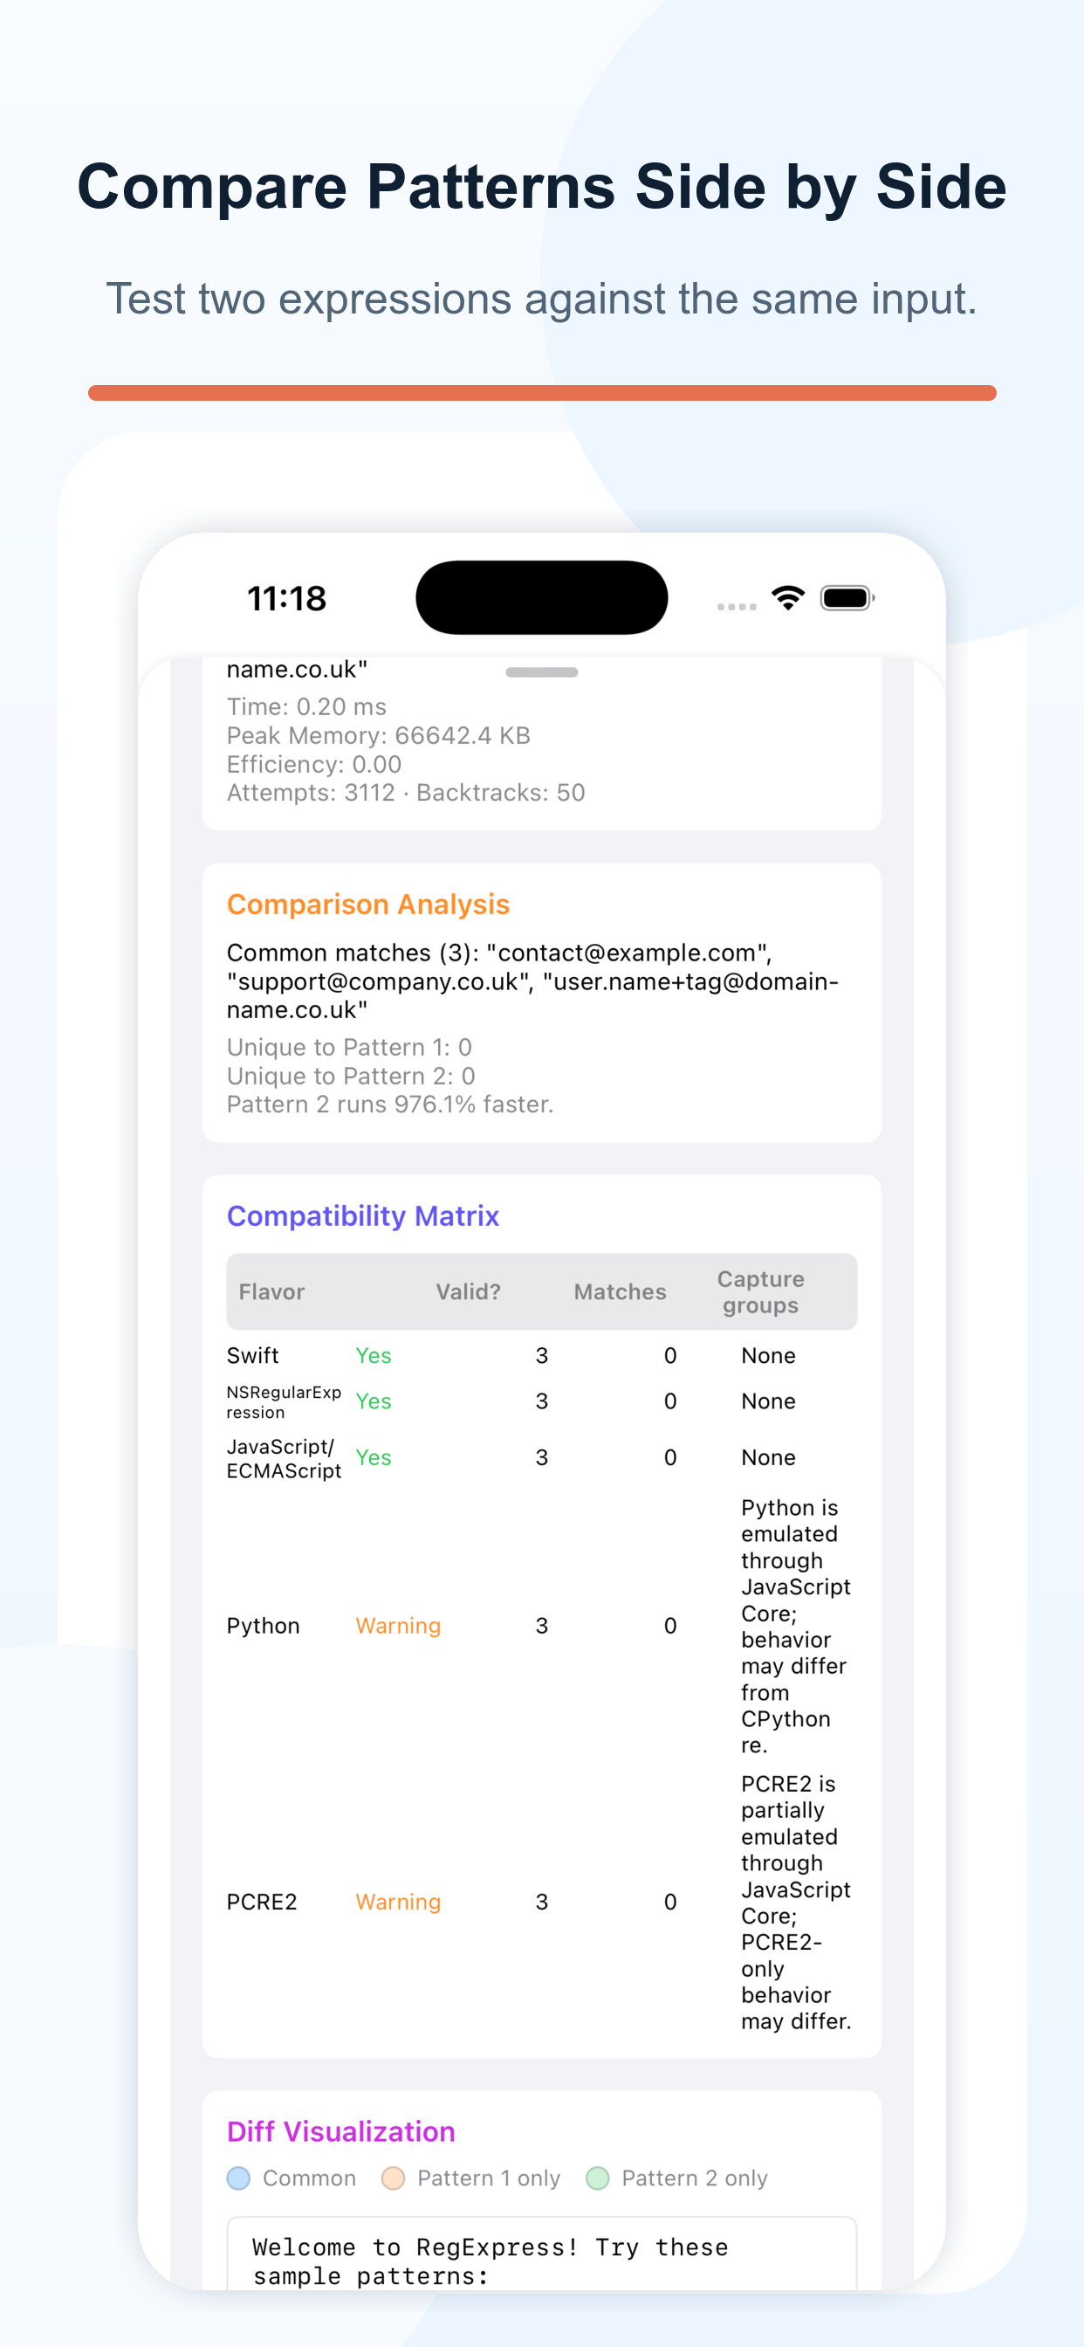
Task: Select the Valid? column header
Action: point(468,1291)
